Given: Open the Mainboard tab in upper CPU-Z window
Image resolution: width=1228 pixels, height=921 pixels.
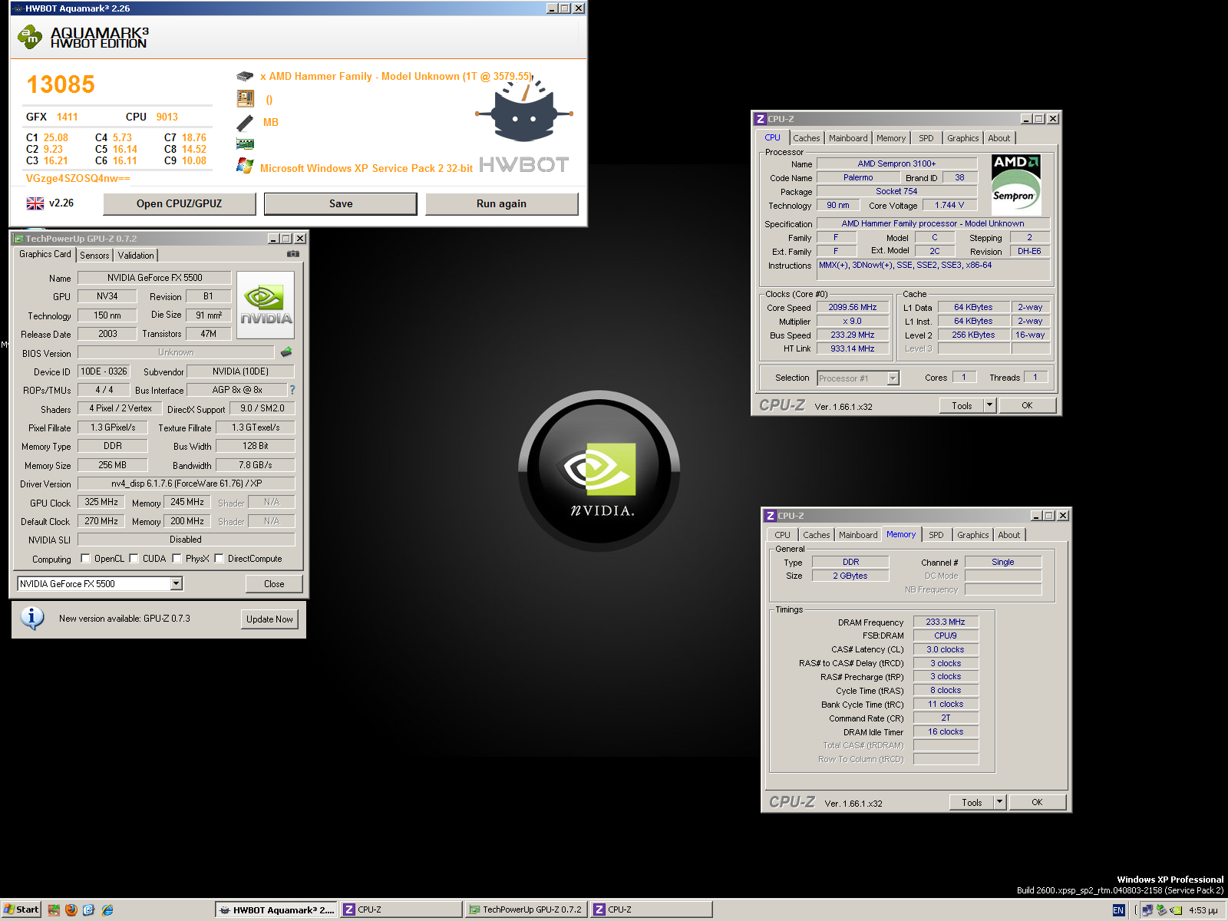Looking at the screenshot, I should click(848, 138).
